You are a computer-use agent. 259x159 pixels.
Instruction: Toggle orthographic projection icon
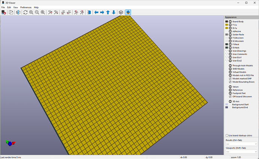pyautogui.click(x=121, y=12)
